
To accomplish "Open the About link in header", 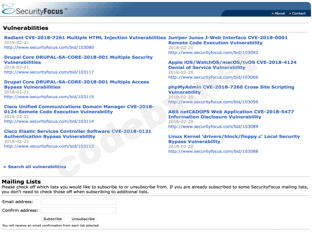I will (x=280, y=13).
